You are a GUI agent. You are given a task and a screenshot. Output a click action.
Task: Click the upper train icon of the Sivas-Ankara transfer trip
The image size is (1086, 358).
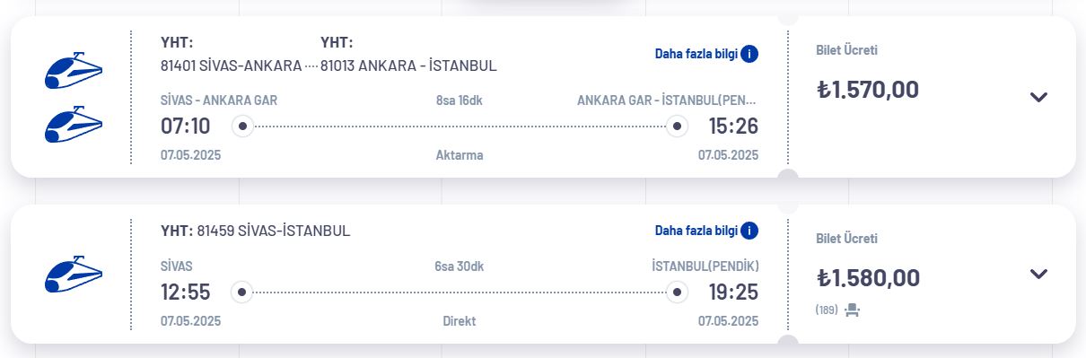pyautogui.click(x=74, y=70)
